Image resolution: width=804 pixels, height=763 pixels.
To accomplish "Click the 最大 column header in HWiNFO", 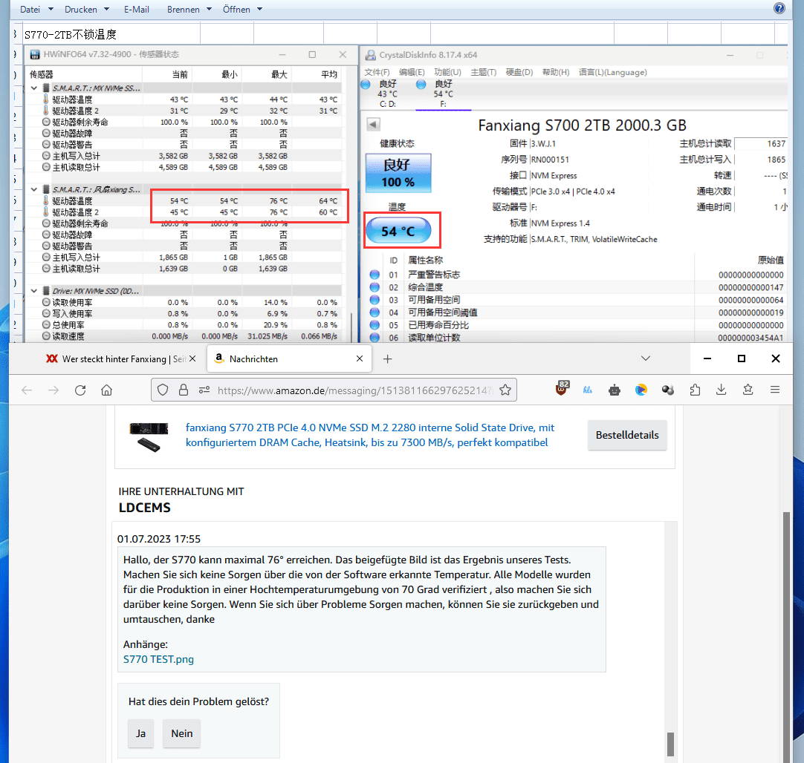I will pyautogui.click(x=279, y=74).
